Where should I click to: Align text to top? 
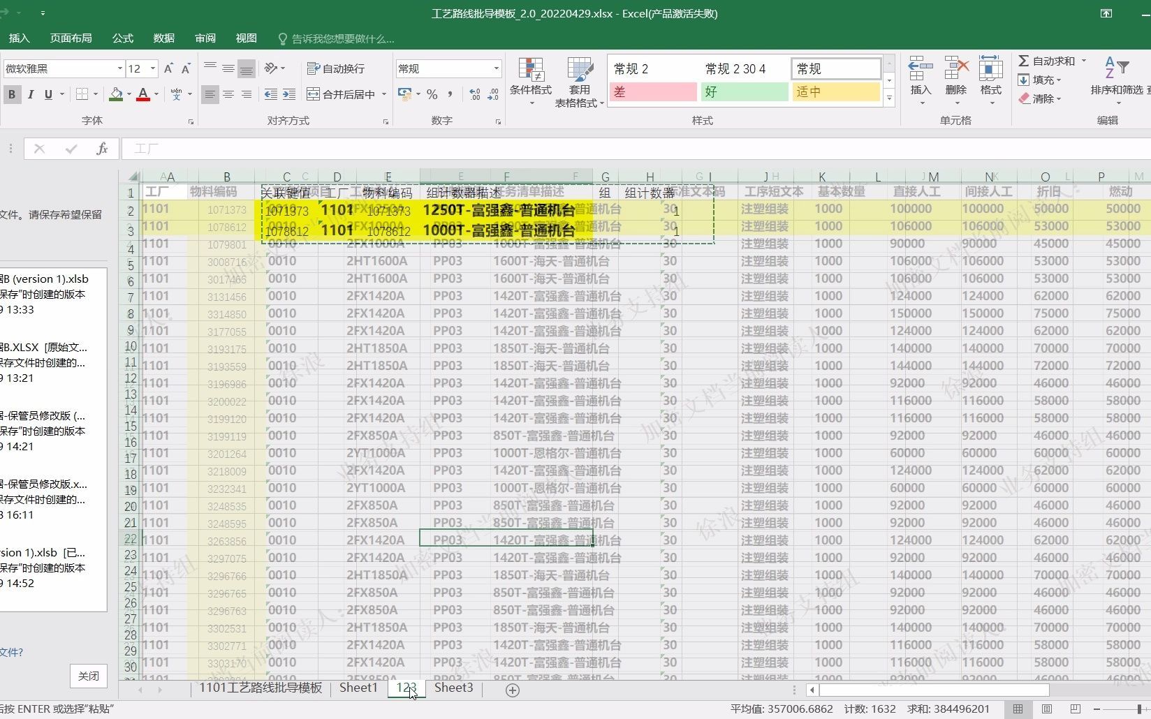point(210,68)
